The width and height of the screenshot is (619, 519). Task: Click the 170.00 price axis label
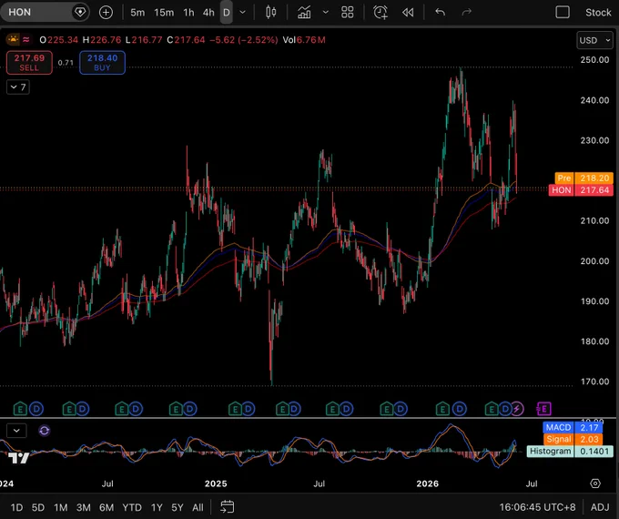594,382
